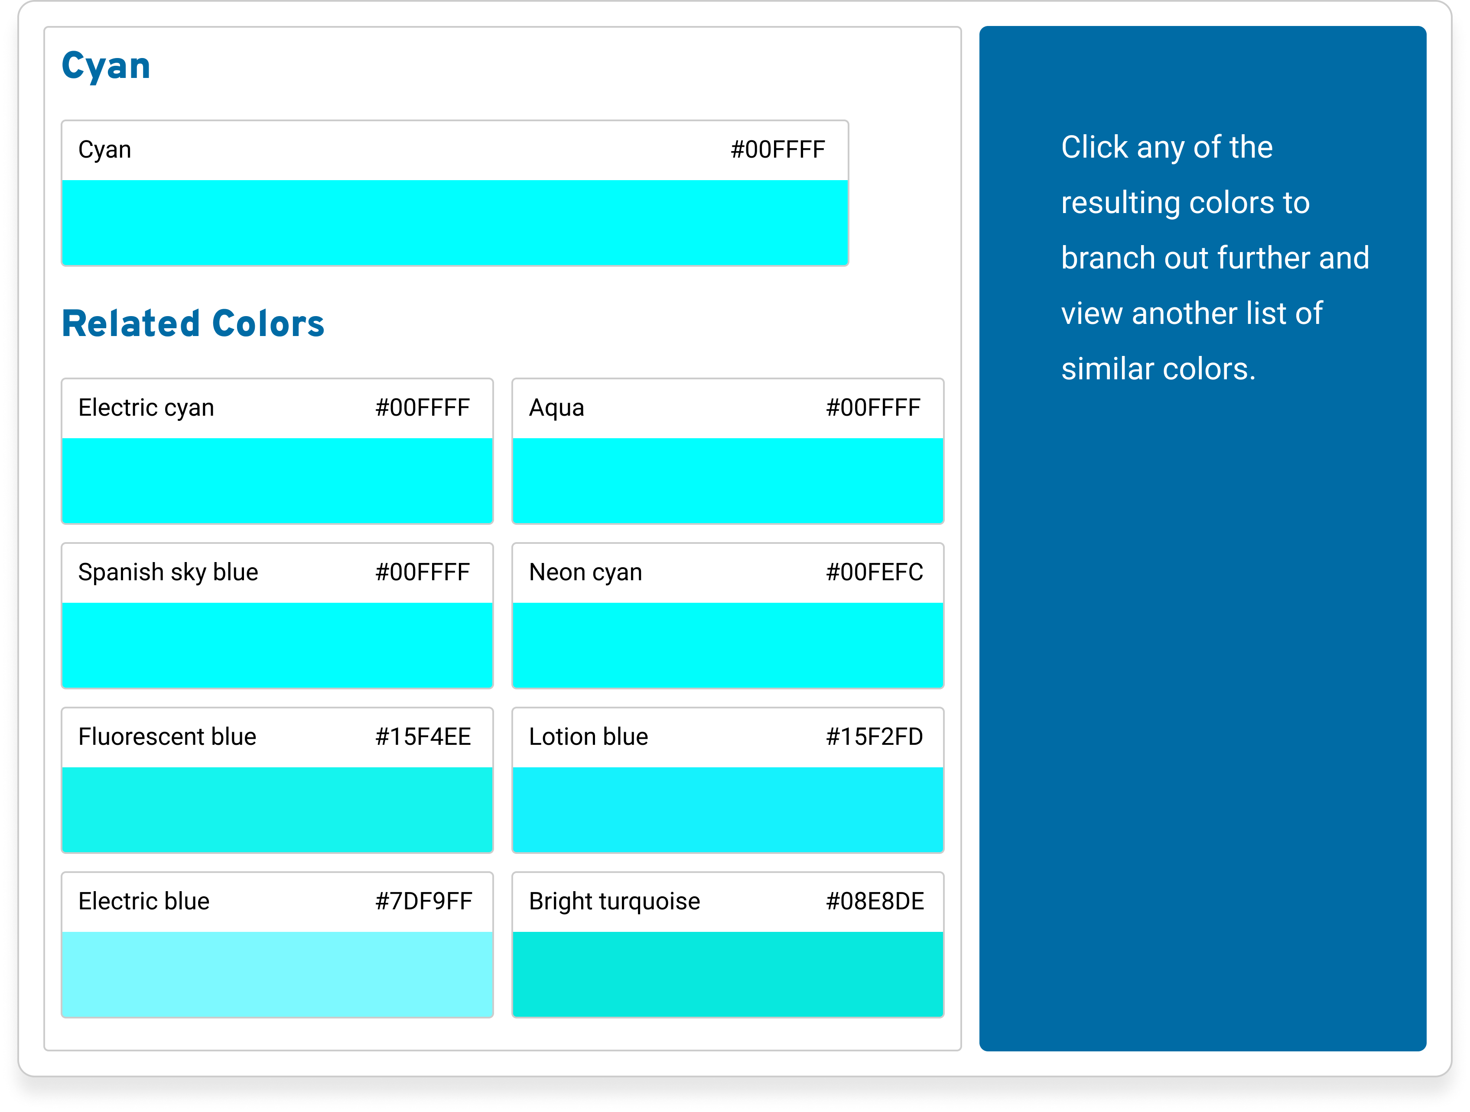Click the hex code beside Aqua
Image resolution: width=1470 pixels, height=1112 pixels.
point(873,407)
